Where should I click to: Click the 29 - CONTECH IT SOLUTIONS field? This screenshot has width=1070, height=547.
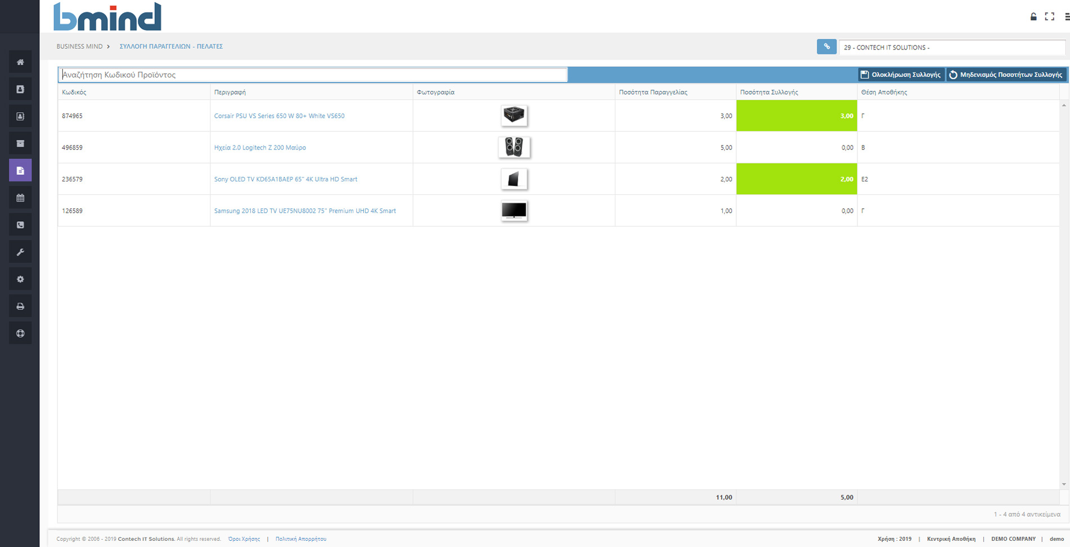952,47
